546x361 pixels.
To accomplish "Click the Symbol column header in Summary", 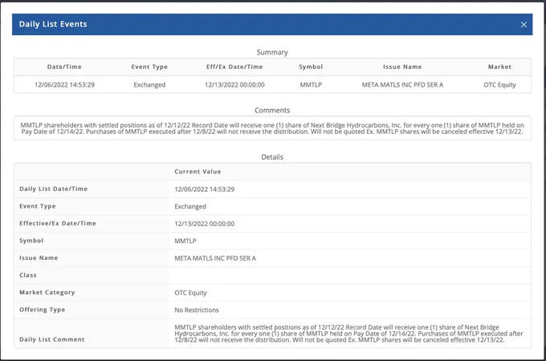I will pyautogui.click(x=311, y=67).
